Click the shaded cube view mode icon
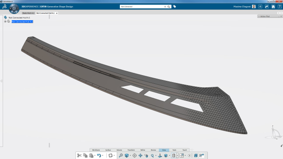This screenshot has width=283, height=159. tap(166, 156)
